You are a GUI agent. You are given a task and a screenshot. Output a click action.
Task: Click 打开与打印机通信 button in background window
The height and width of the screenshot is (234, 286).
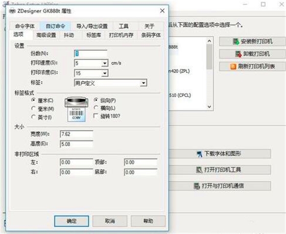click(x=220, y=186)
